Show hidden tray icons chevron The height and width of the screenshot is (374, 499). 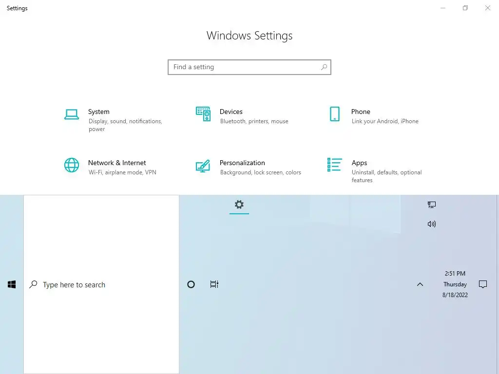(420, 284)
